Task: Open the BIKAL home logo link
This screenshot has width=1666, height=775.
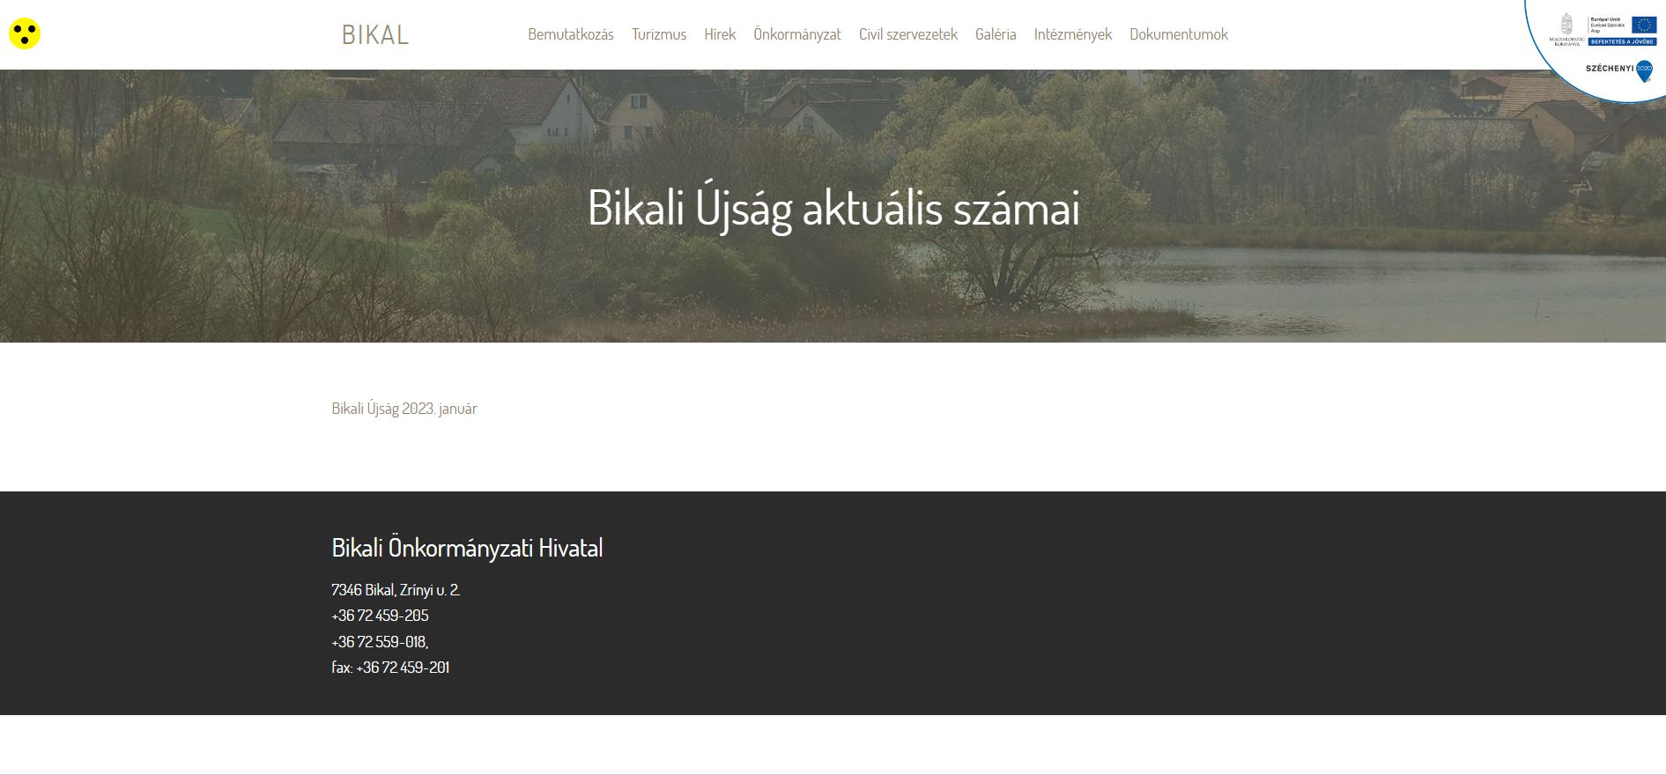Action: click(x=375, y=35)
